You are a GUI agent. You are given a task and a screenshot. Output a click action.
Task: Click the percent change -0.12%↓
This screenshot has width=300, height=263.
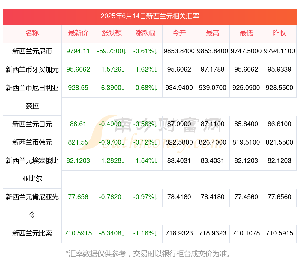click(145, 142)
